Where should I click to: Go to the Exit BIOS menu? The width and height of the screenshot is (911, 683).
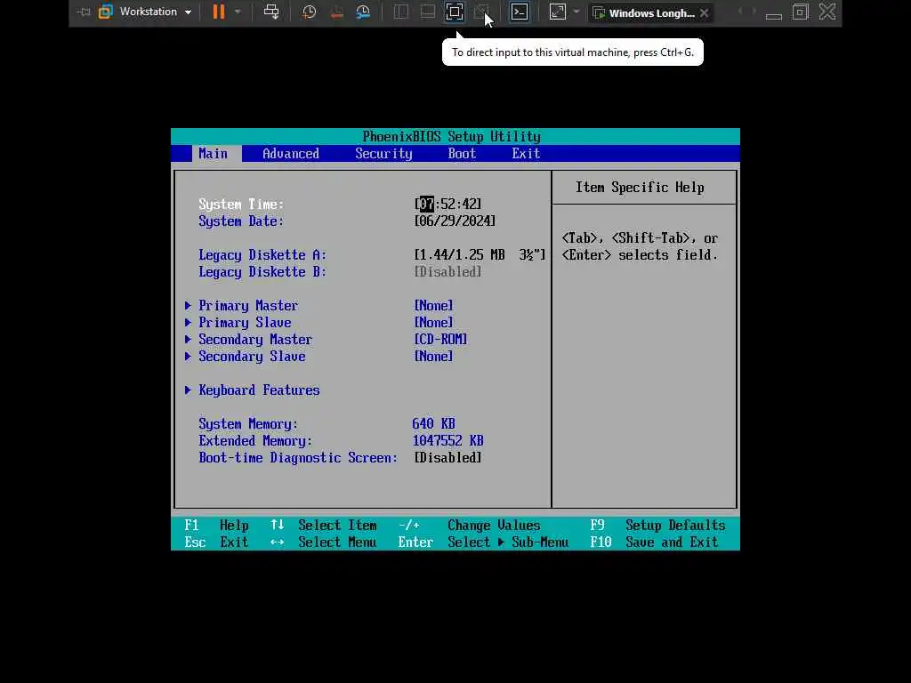[x=526, y=153]
